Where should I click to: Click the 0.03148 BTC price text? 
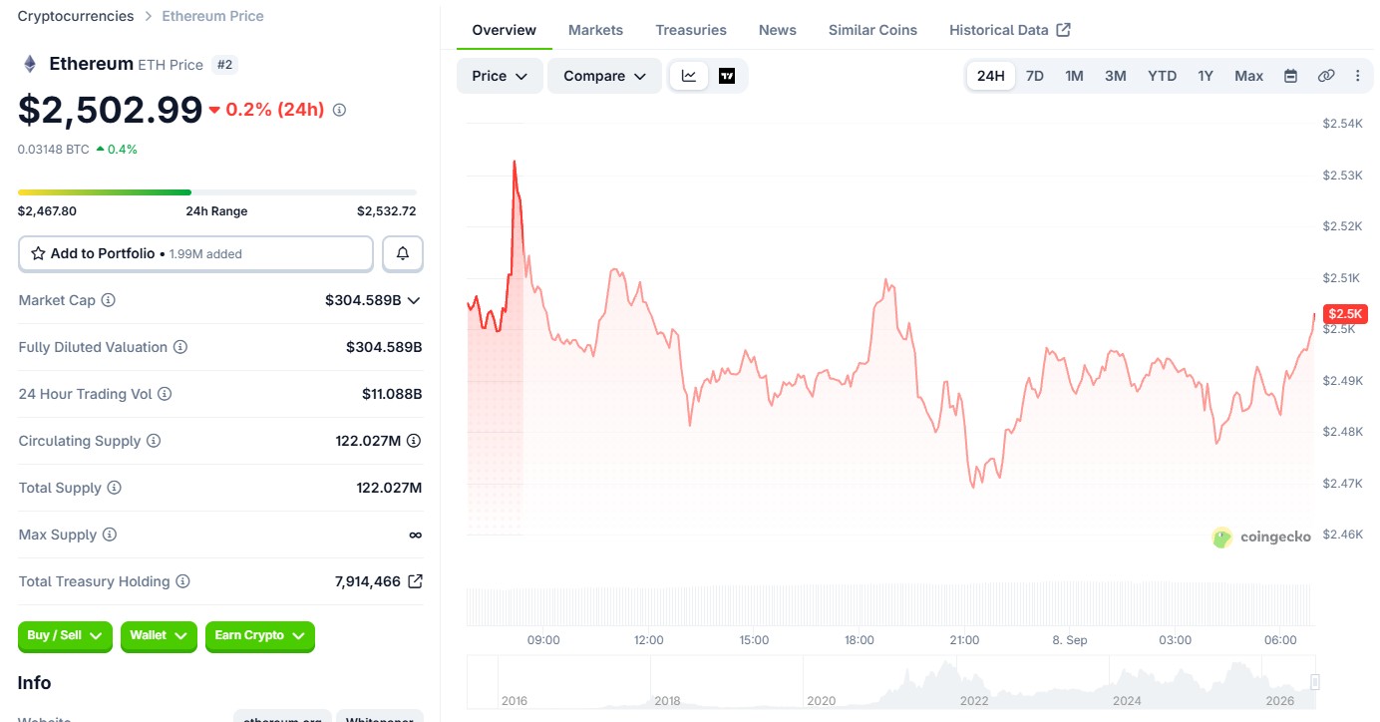53,150
